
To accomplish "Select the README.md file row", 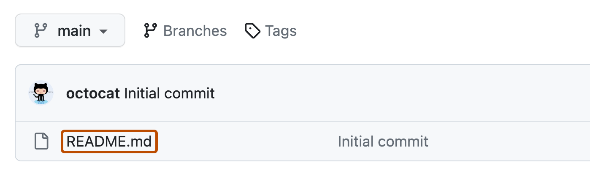I will [253, 141].
